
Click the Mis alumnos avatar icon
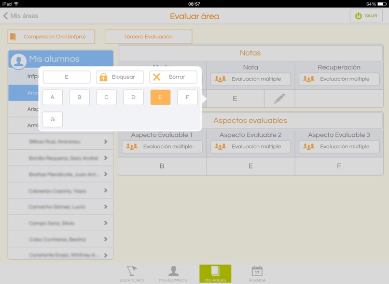[x=19, y=61]
